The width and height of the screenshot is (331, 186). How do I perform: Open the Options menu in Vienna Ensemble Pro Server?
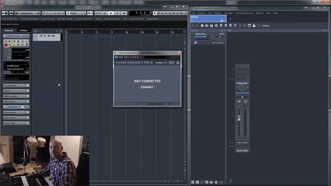tap(260, 13)
